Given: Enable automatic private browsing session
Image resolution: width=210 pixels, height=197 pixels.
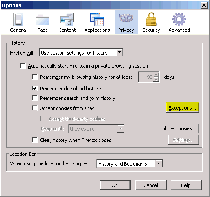Looking at the screenshot, I should pyautogui.click(x=22, y=66).
